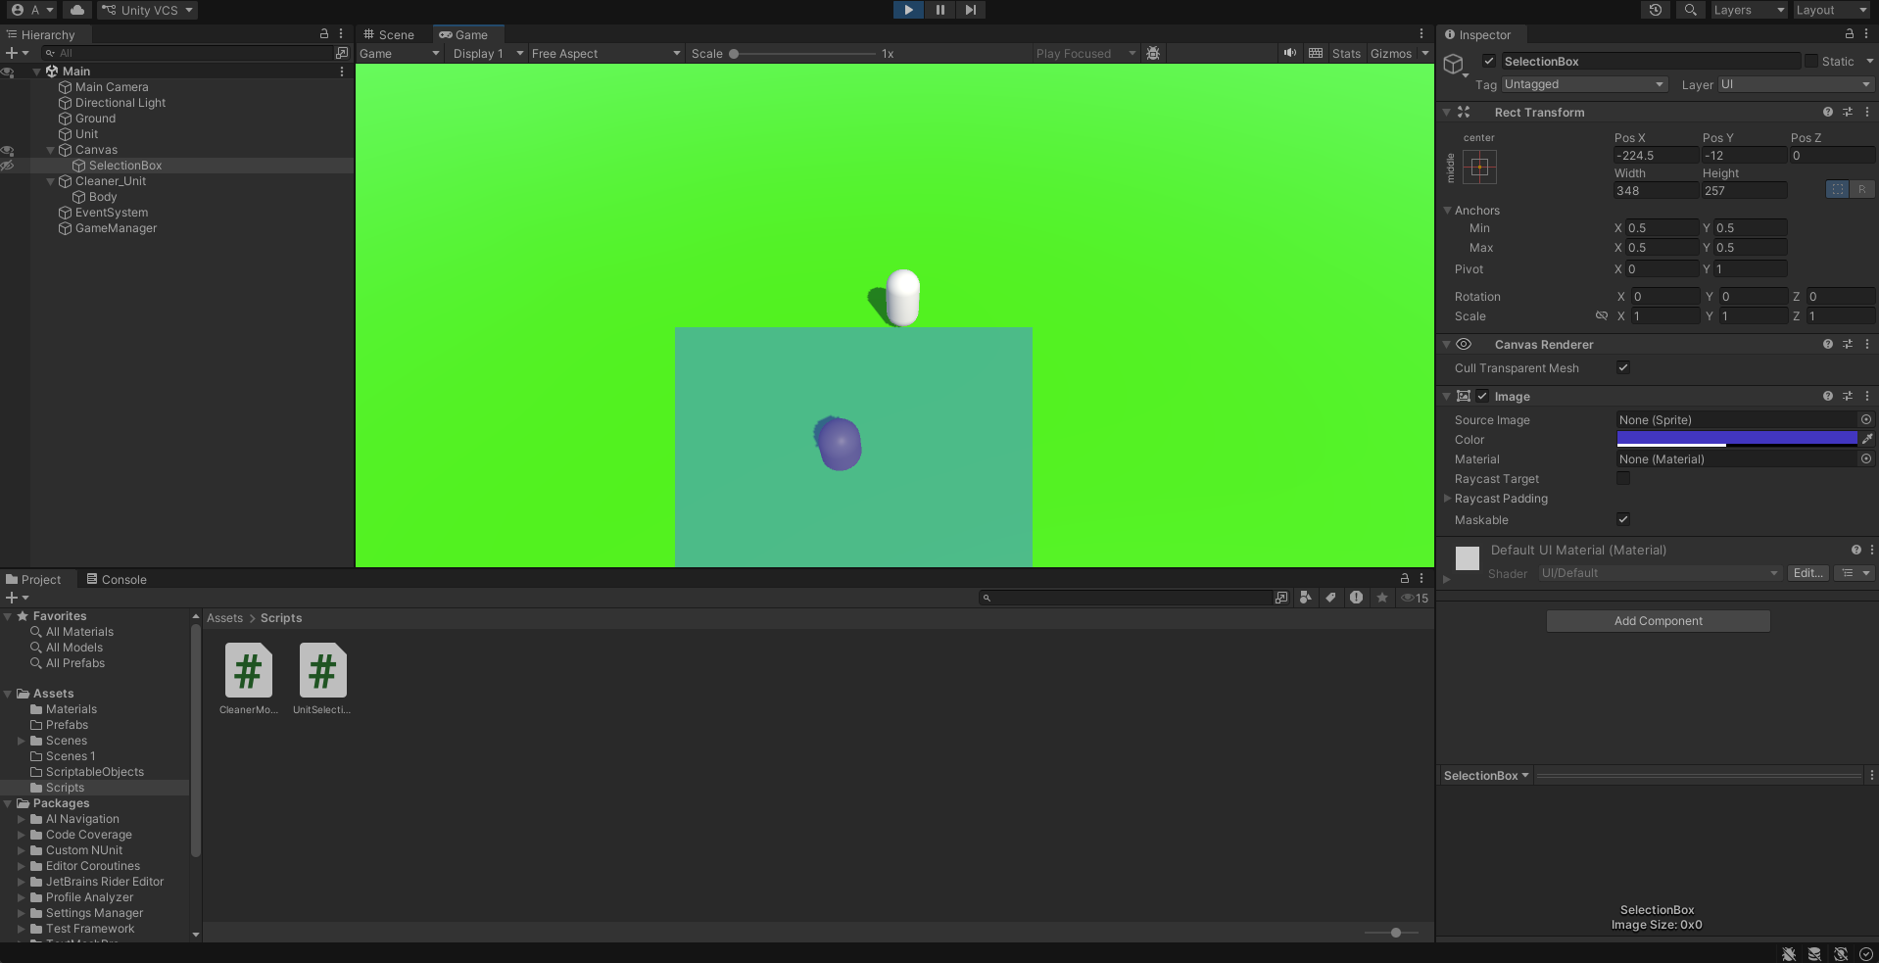Open the Layer UI dropdown
1879x963 pixels.
pos(1795,85)
